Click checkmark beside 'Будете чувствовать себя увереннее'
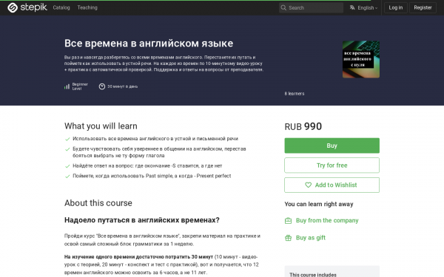Screen dimensions: 444x277 pos(67,149)
